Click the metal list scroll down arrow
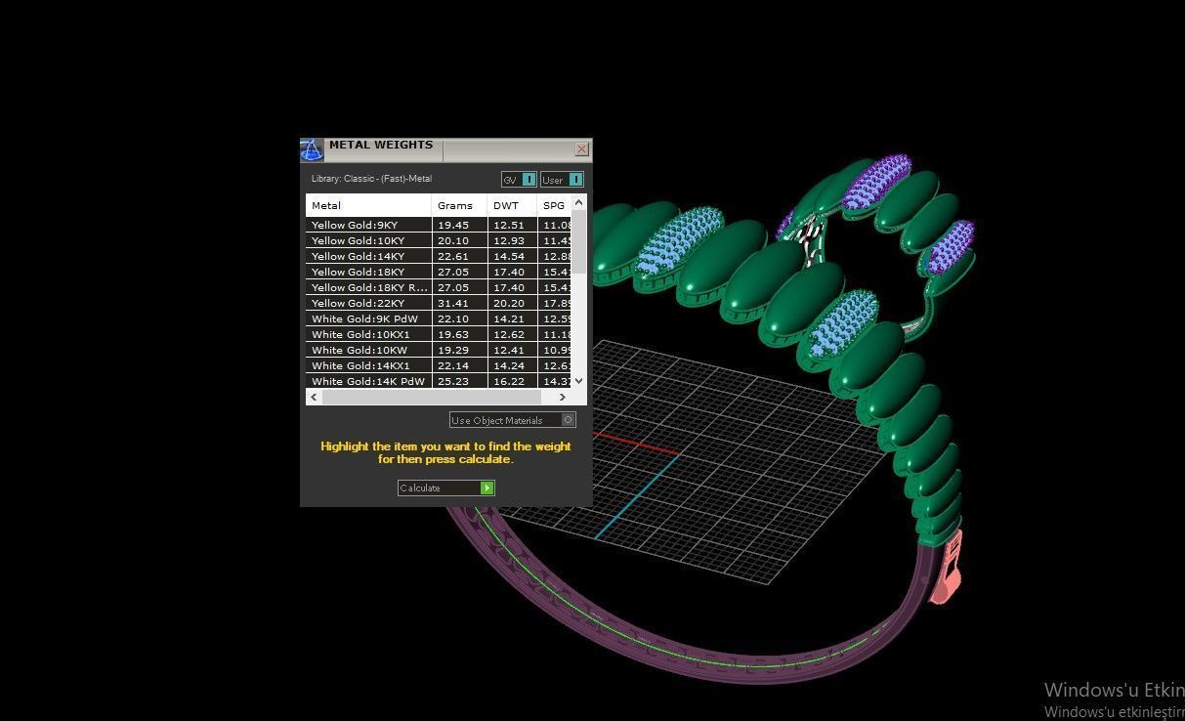This screenshot has height=721, width=1185. [578, 381]
